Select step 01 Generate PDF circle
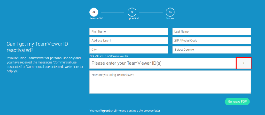Image resolution: width=265 pixels, height=115 pixels. [94, 12]
